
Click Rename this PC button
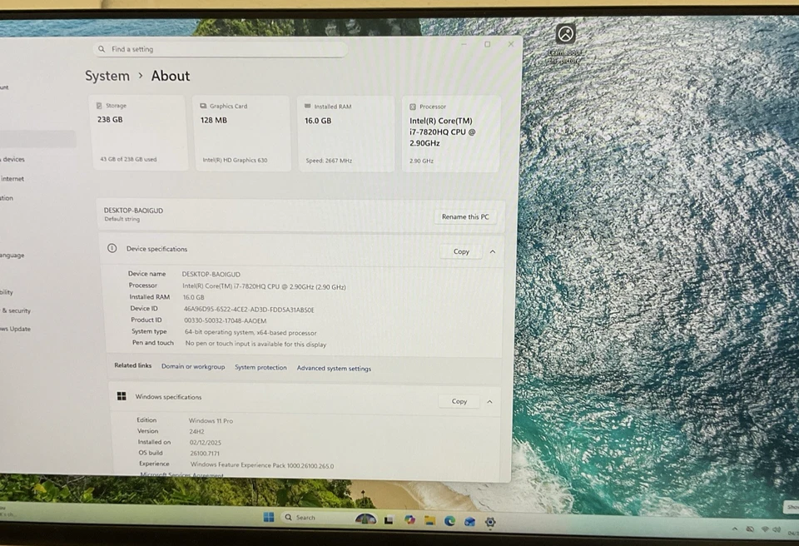click(465, 216)
